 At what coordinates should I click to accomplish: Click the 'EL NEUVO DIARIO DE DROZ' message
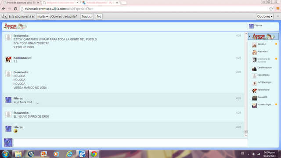[x=31, y=117]
